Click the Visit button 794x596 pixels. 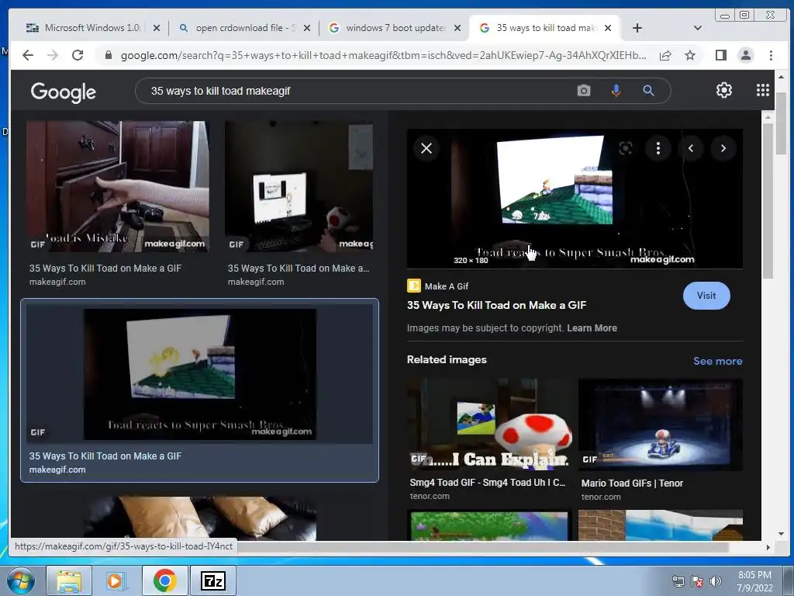click(x=706, y=296)
